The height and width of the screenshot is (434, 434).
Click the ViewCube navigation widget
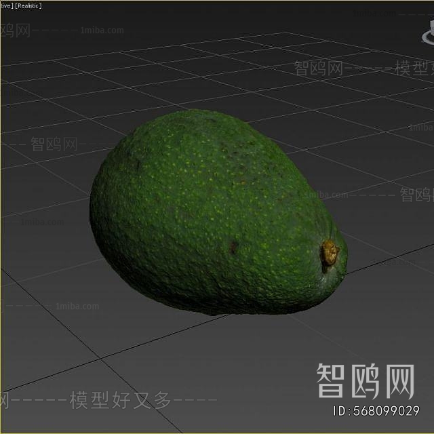428,34
